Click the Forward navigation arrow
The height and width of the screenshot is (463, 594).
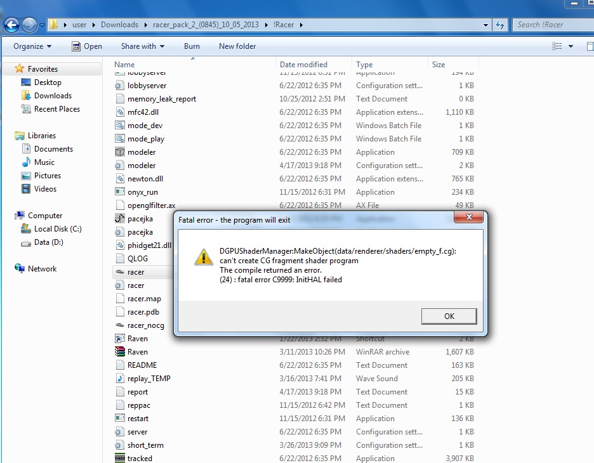(29, 25)
